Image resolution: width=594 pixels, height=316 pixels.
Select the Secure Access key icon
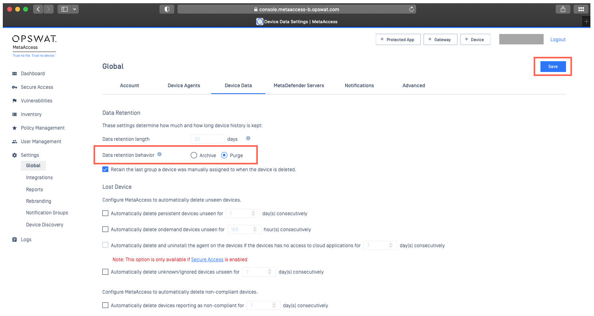click(15, 87)
